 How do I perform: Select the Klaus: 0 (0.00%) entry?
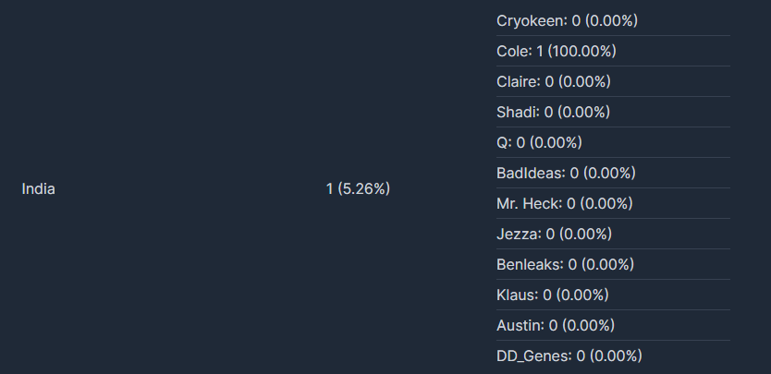(x=613, y=295)
